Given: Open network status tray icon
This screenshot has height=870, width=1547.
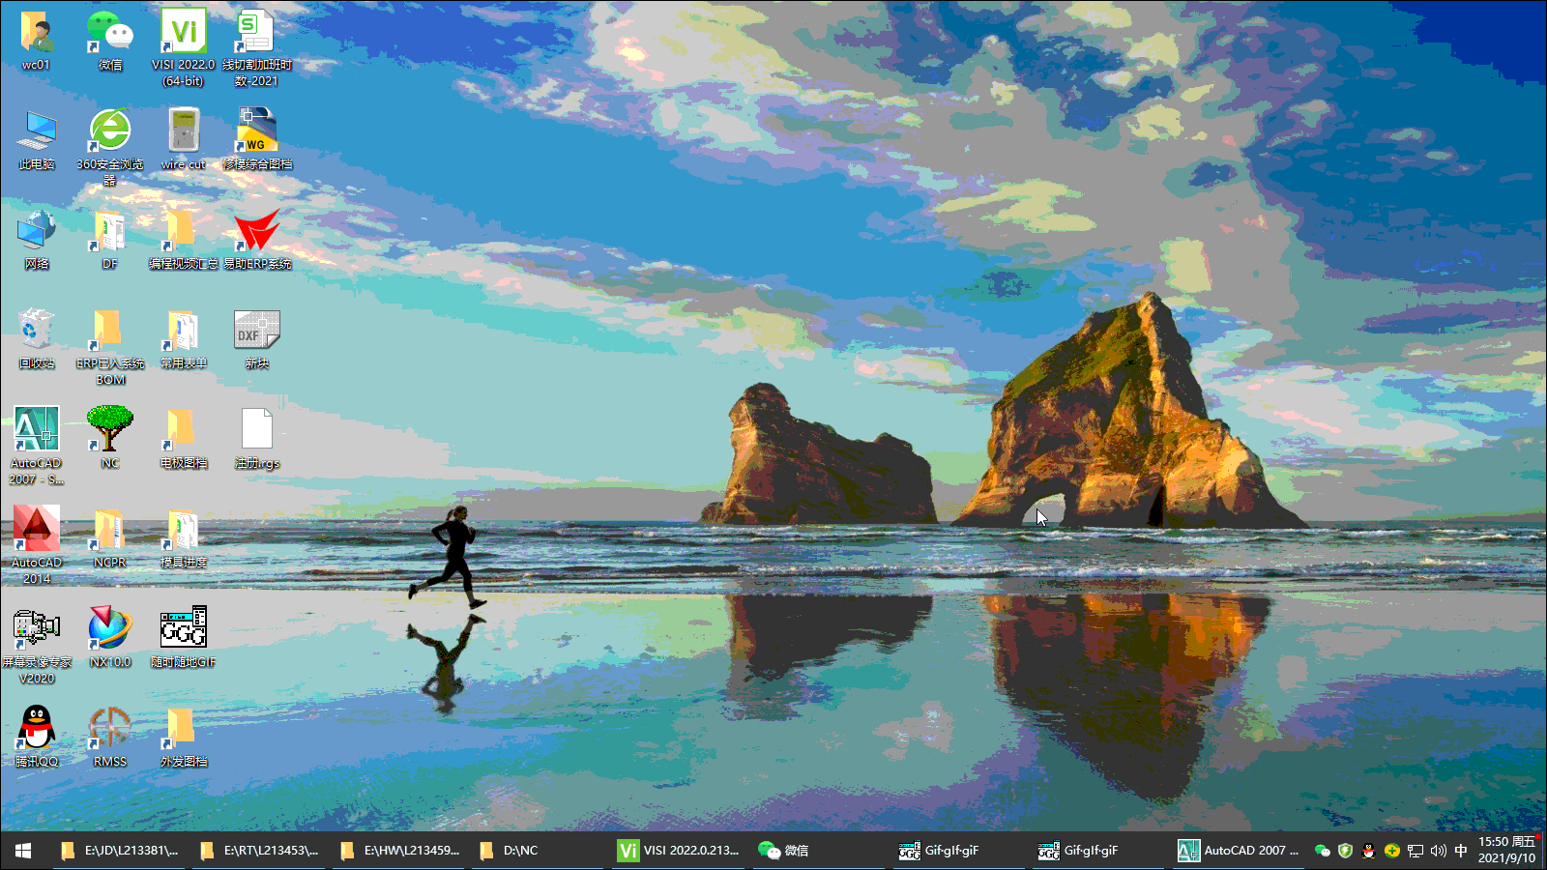Looking at the screenshot, I should 1415,851.
